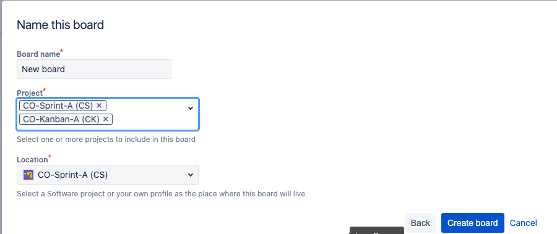Remove the CO-Sprint-A (CS) project tag
Image resolution: width=557 pixels, height=234 pixels.
click(x=99, y=106)
